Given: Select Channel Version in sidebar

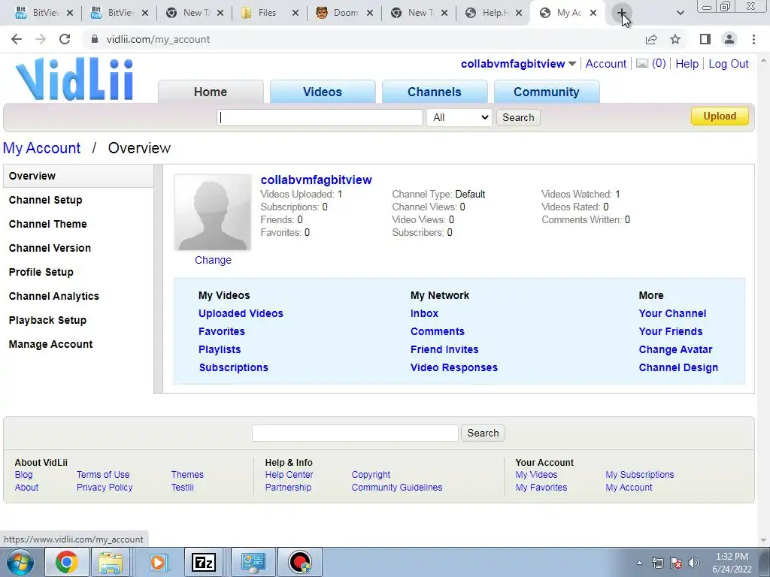Looking at the screenshot, I should pyautogui.click(x=50, y=248).
